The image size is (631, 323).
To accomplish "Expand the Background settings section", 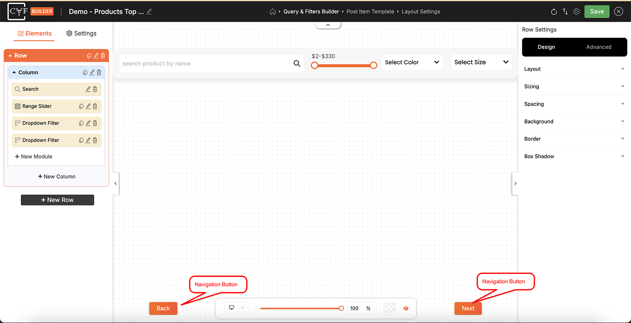I will point(574,121).
